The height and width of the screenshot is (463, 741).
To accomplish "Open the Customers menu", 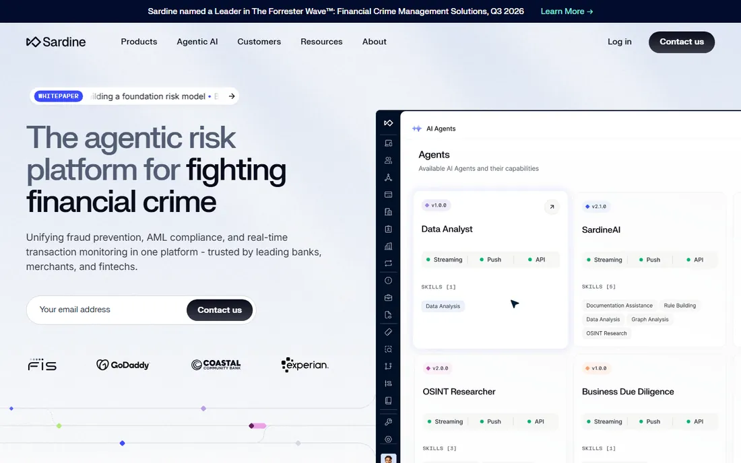I will point(259,42).
